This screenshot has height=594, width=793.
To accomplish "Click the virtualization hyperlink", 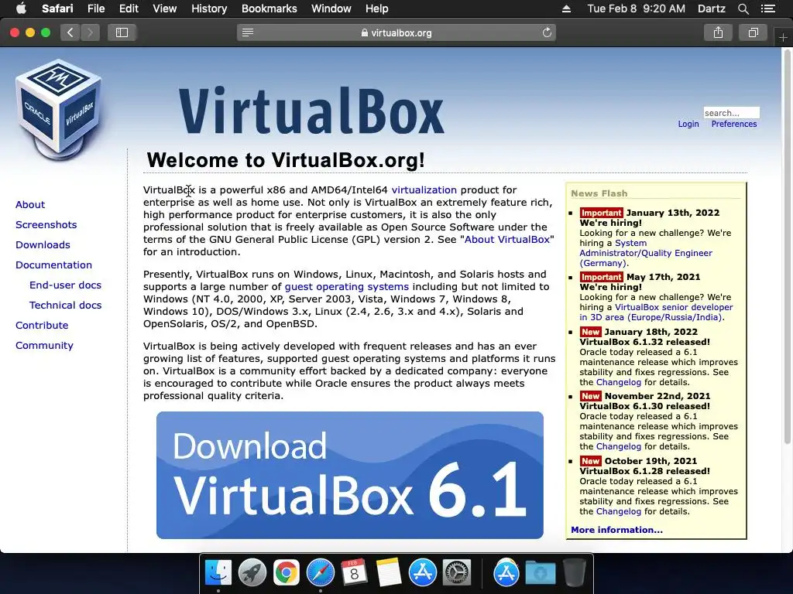I will [424, 190].
